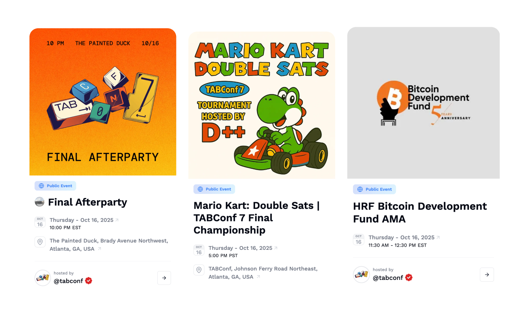The image size is (530, 317).
Task: Click the disco ball icon beside Final Afterparty
Action: coord(40,202)
